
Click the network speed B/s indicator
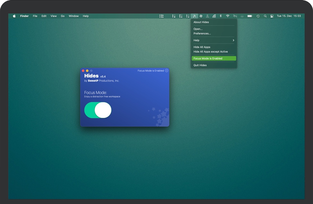click(161, 16)
